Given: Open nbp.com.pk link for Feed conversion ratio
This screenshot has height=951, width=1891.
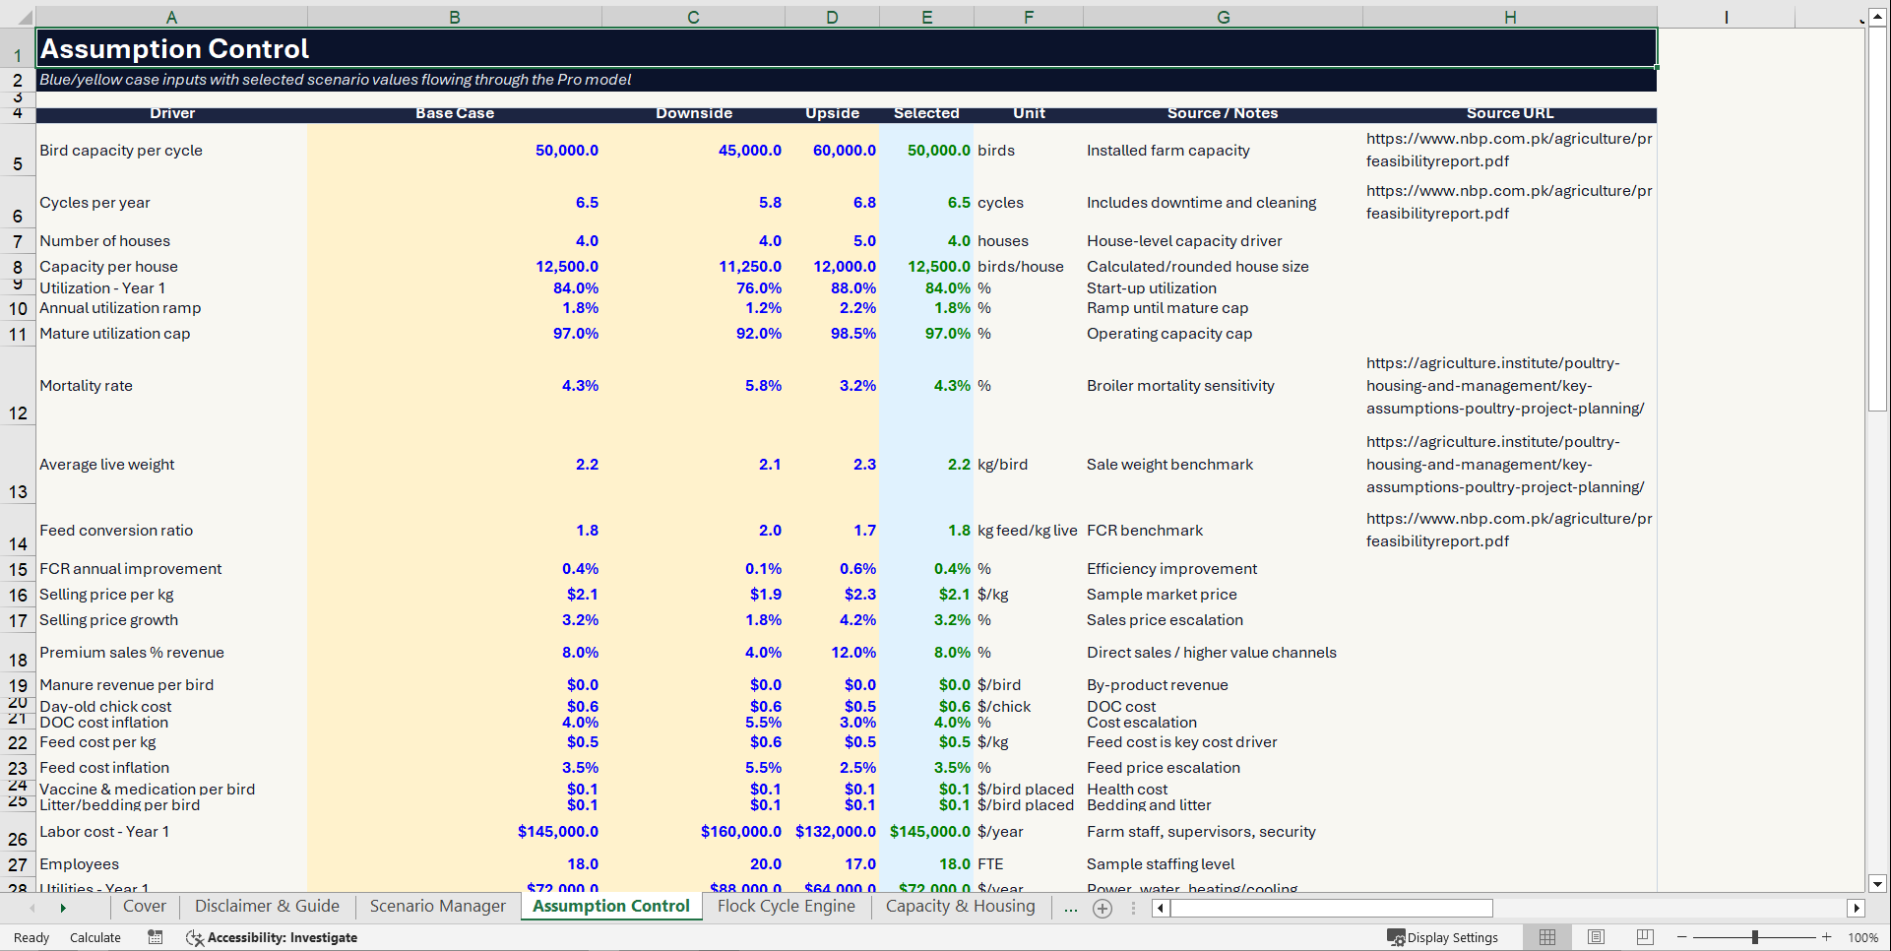Looking at the screenshot, I should [x=1509, y=530].
